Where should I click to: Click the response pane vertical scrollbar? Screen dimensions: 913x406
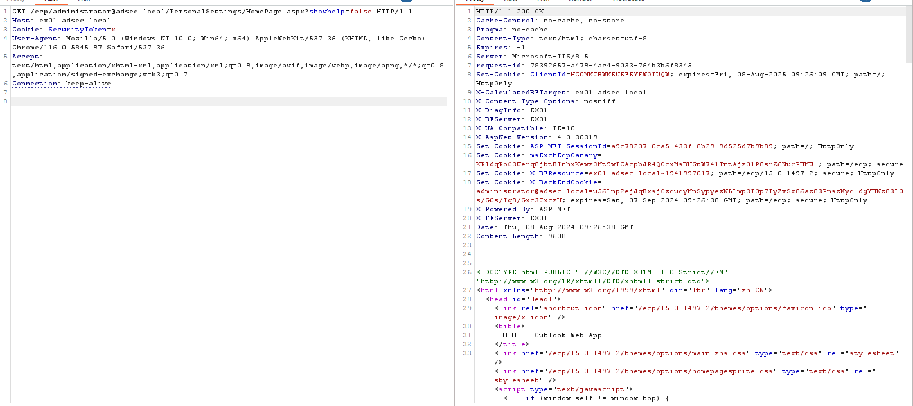[909, 39]
